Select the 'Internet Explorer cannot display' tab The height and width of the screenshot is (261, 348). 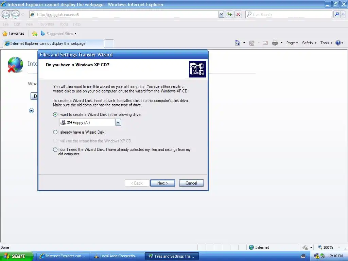[x=53, y=43]
